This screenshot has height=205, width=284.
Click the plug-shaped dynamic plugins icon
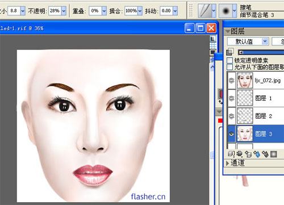pyautogui.click(x=239, y=154)
